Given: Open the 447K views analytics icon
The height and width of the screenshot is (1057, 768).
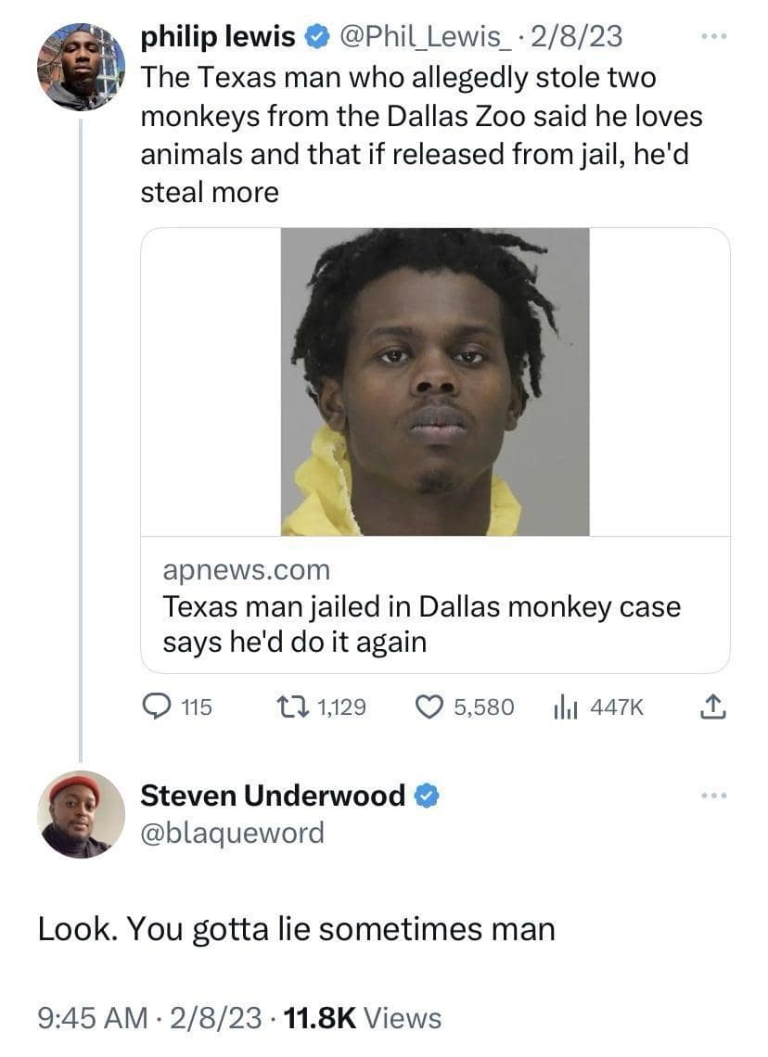Looking at the screenshot, I should pyautogui.click(x=565, y=707).
